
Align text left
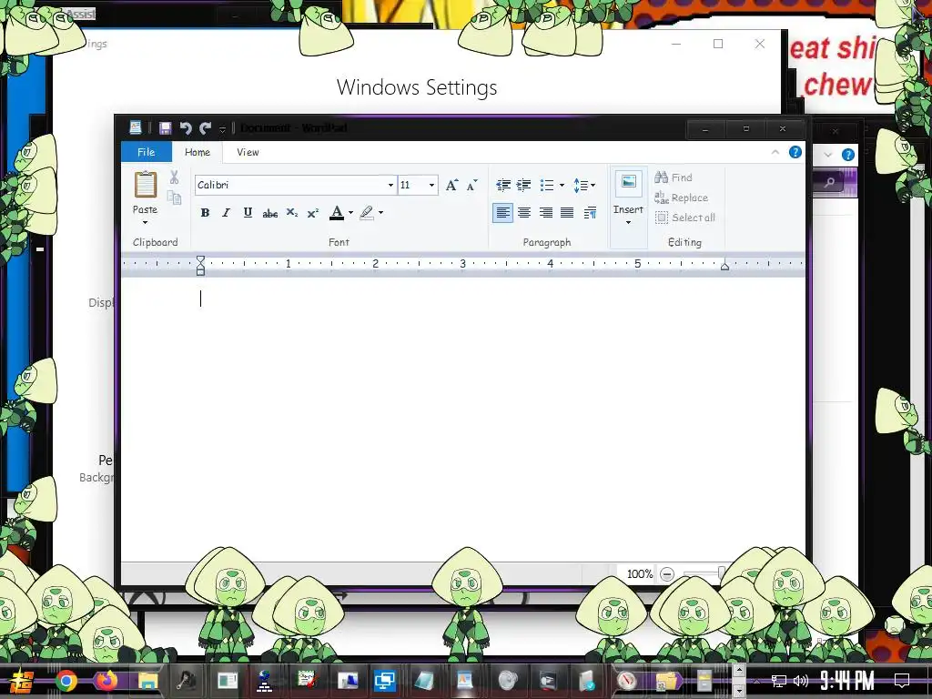tap(502, 213)
